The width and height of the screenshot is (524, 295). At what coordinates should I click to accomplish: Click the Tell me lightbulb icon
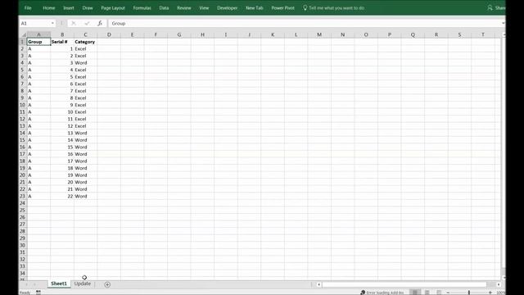[305, 7]
